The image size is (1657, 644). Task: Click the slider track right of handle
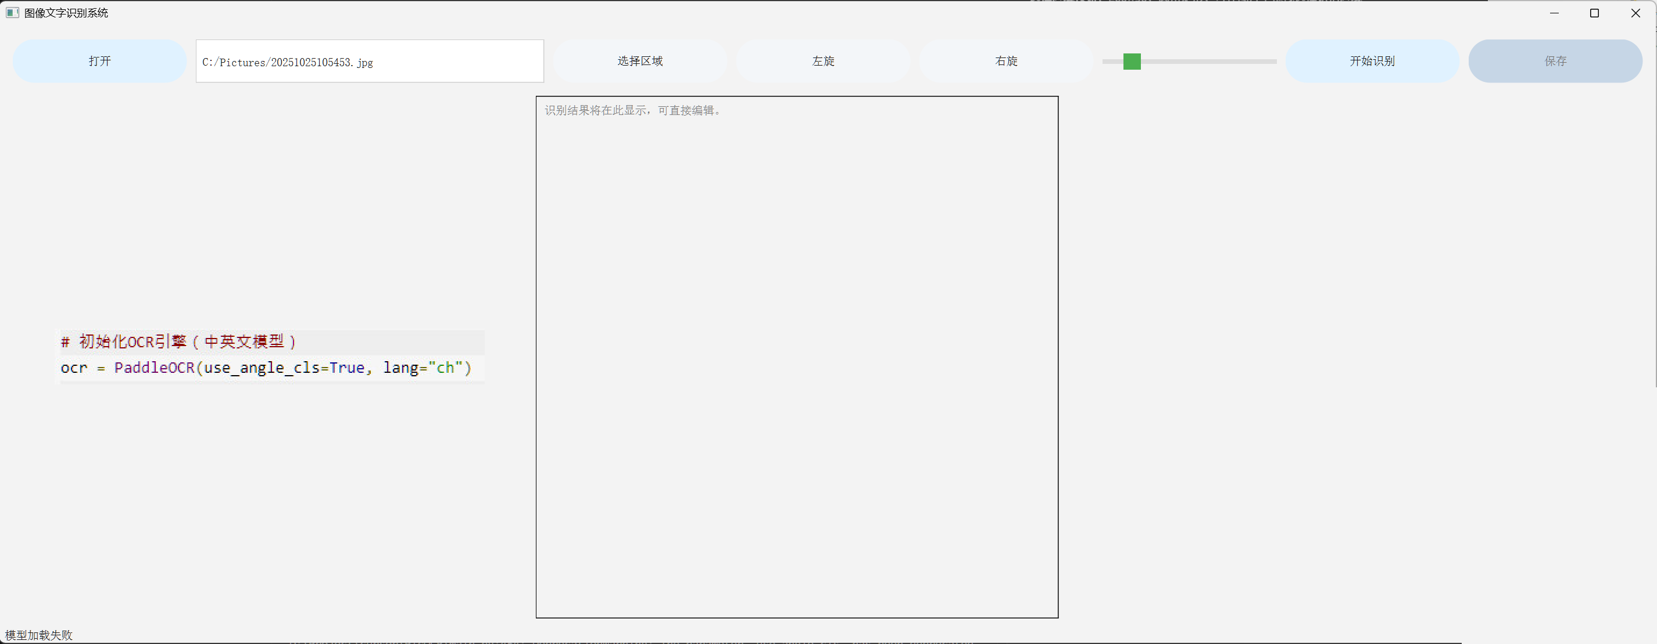coord(1209,62)
